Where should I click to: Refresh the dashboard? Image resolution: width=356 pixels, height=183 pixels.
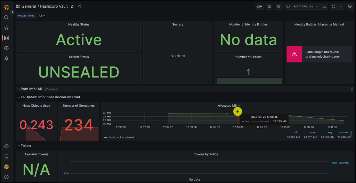(x=333, y=6)
